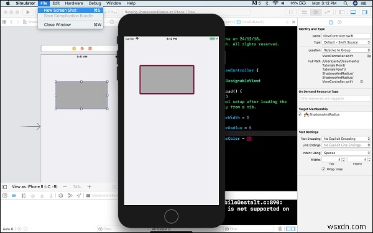Open the Hardware menu
Viewport: 373px width, 233px height.
click(74, 3)
